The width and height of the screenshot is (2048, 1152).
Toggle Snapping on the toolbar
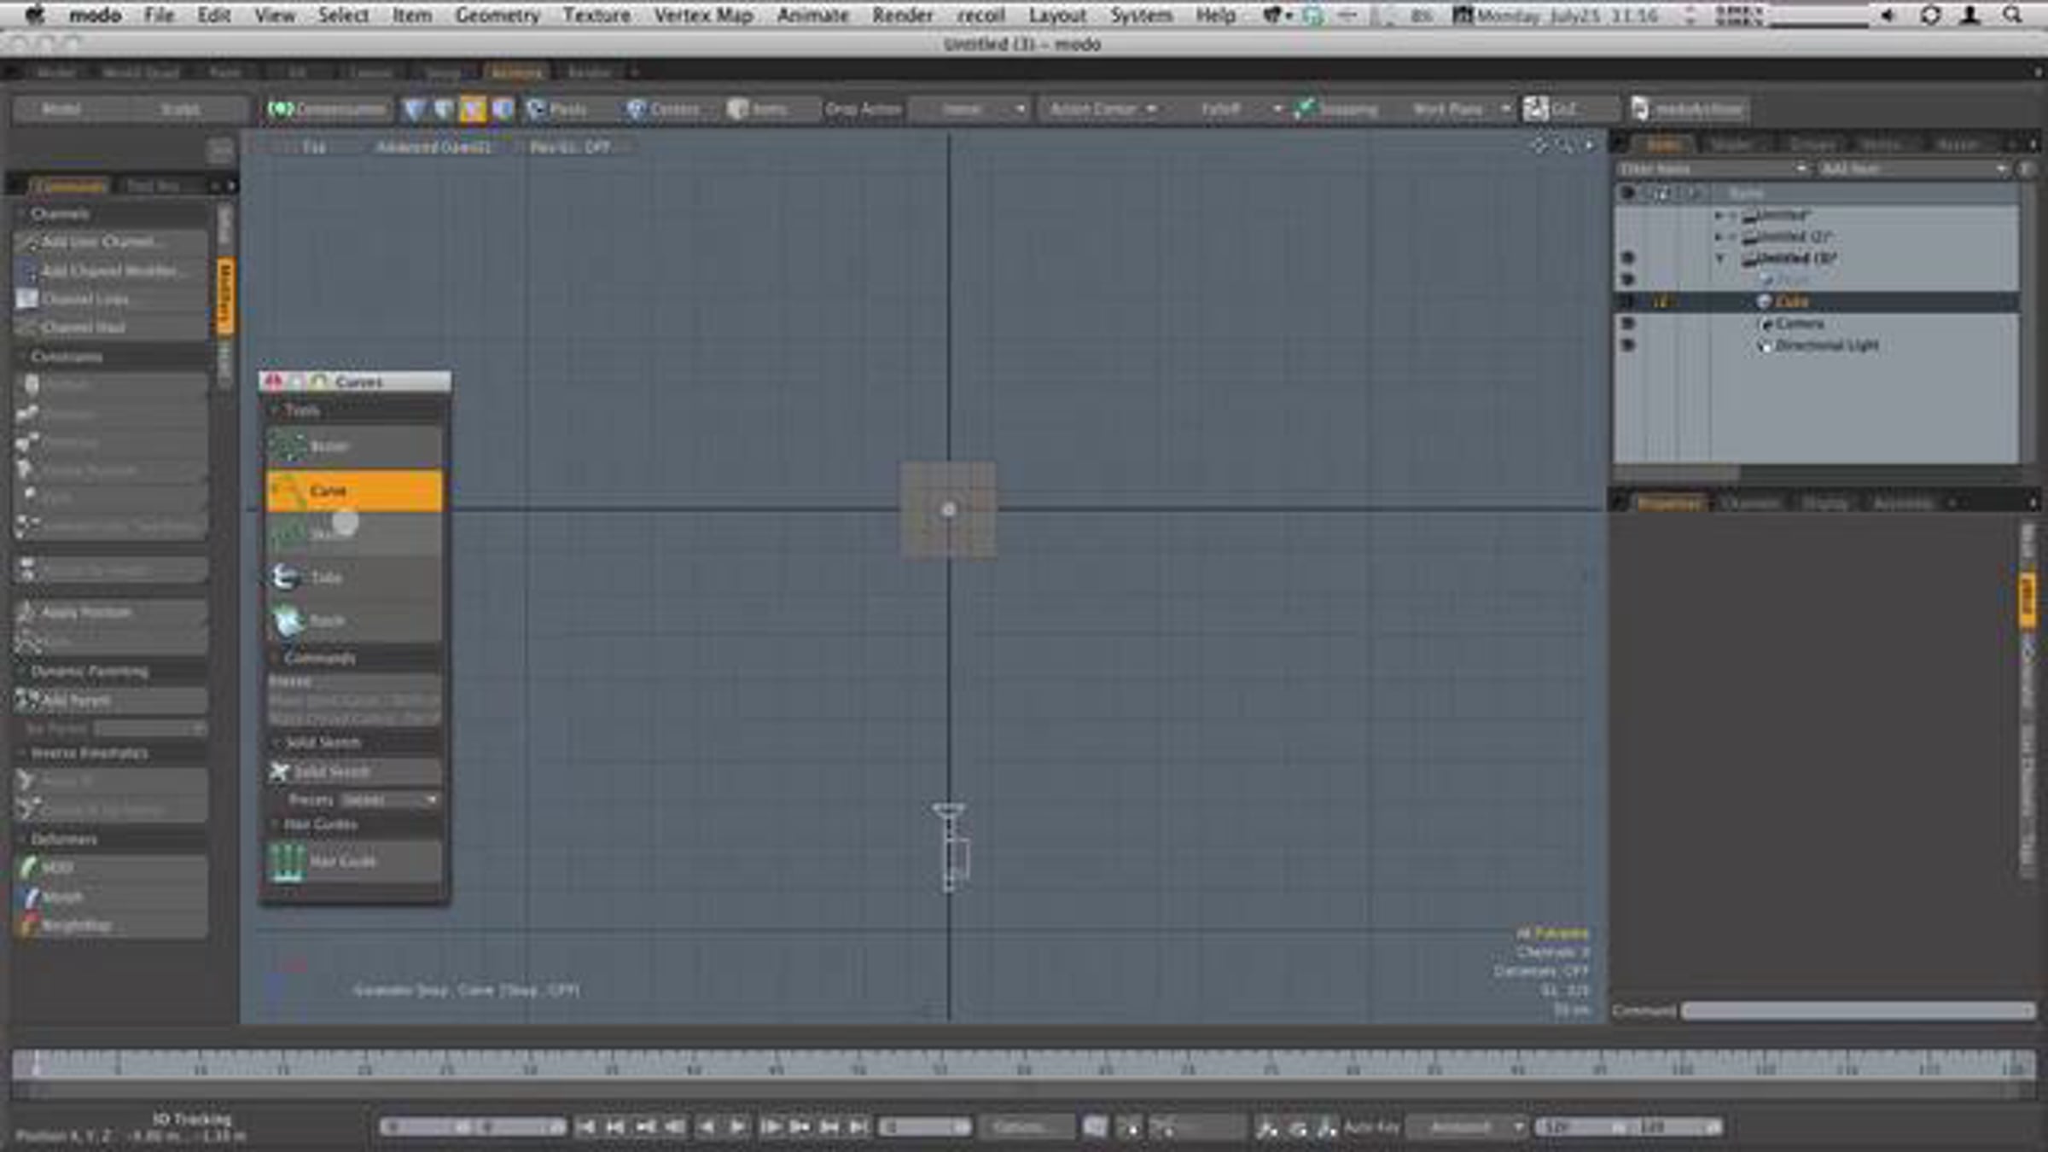click(1337, 109)
